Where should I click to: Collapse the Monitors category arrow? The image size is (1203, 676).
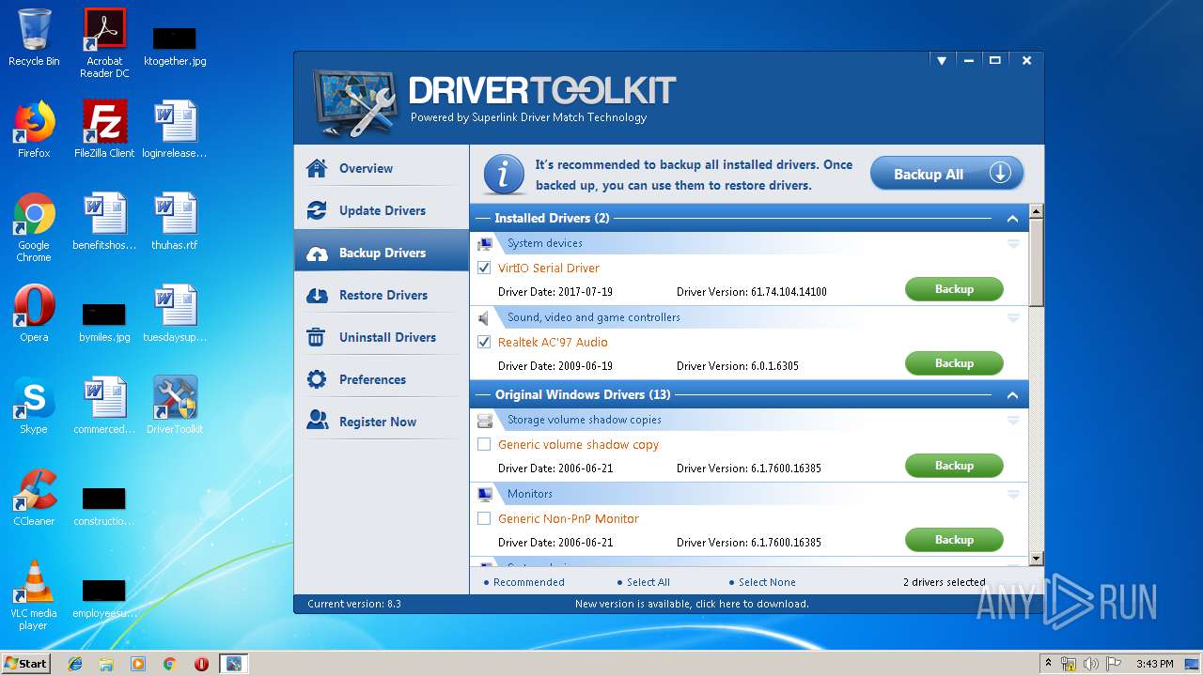click(1013, 495)
